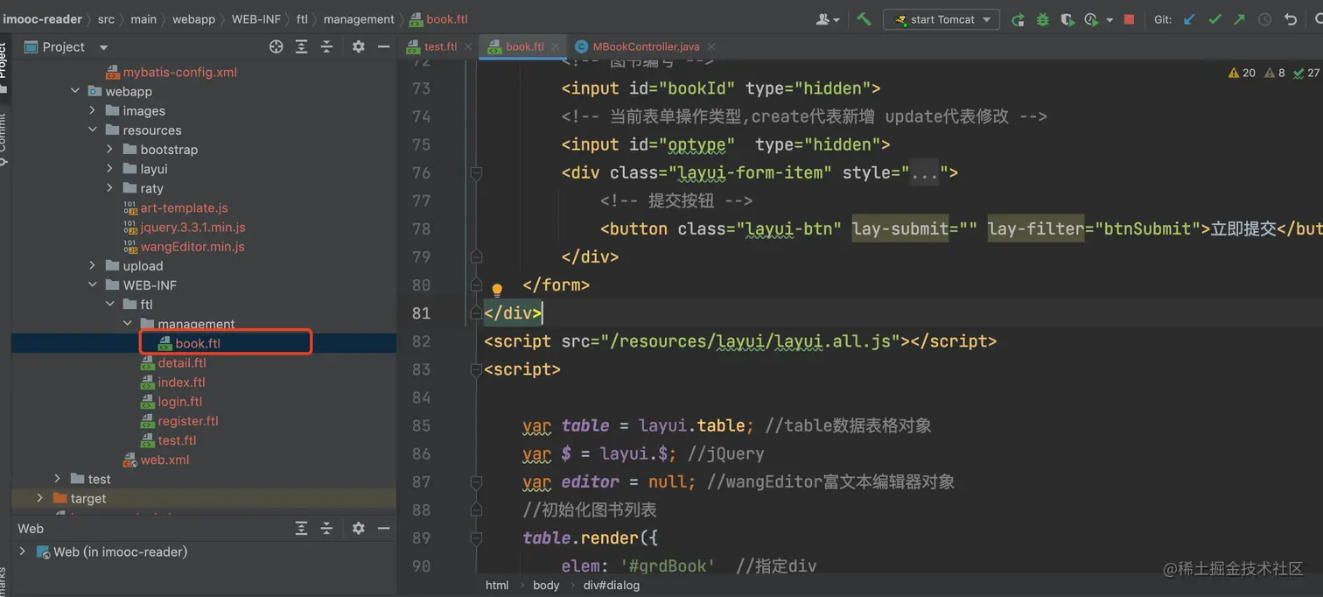Expand the test folder in project tree

point(58,479)
